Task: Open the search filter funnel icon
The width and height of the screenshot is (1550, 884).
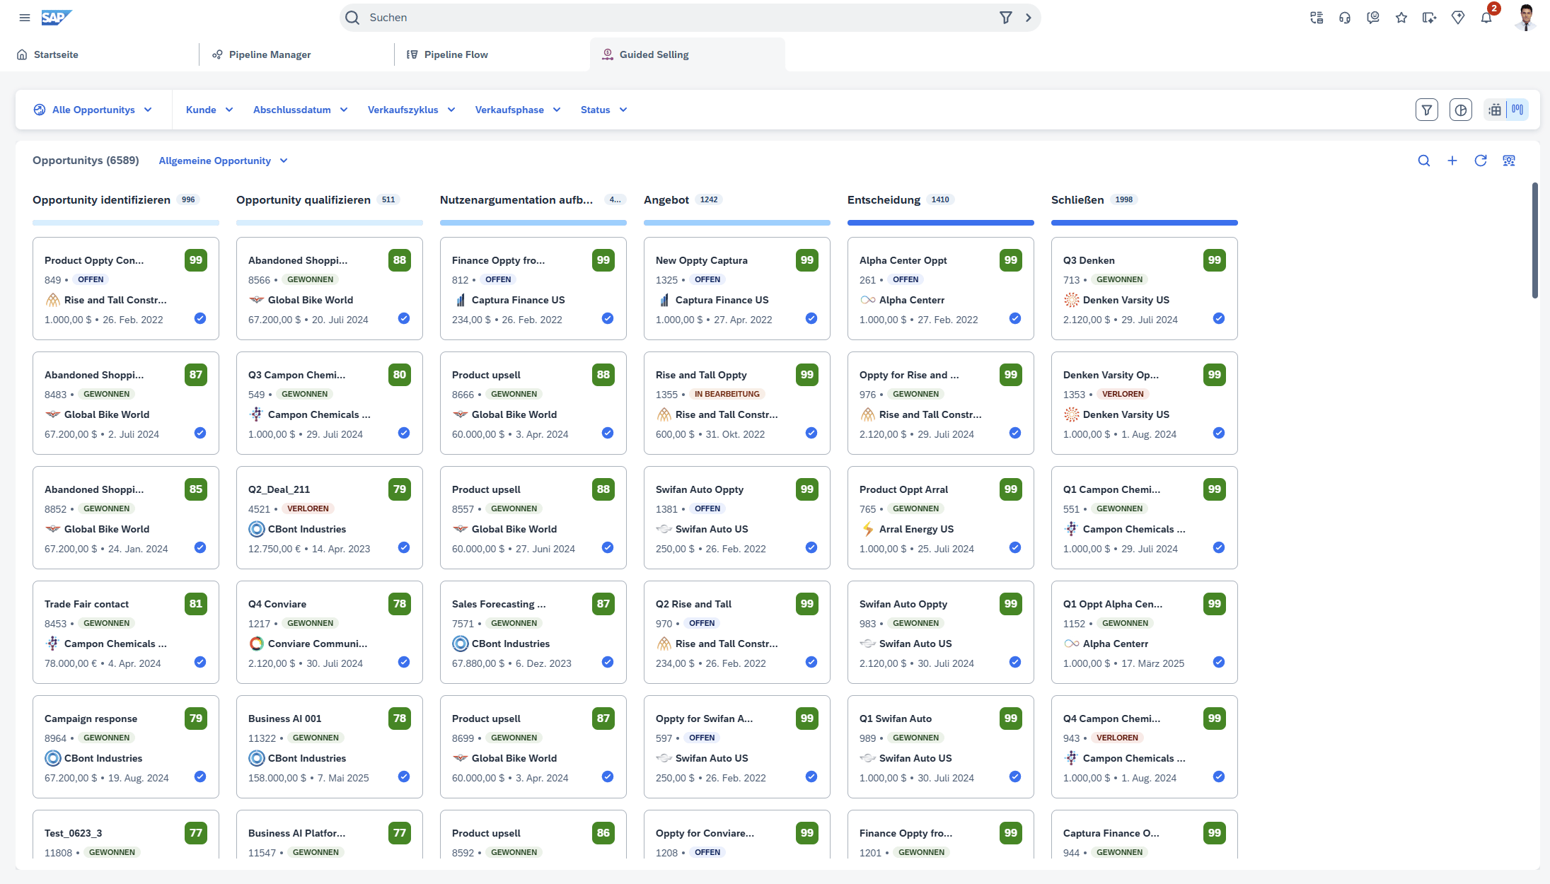Action: click(x=1005, y=18)
